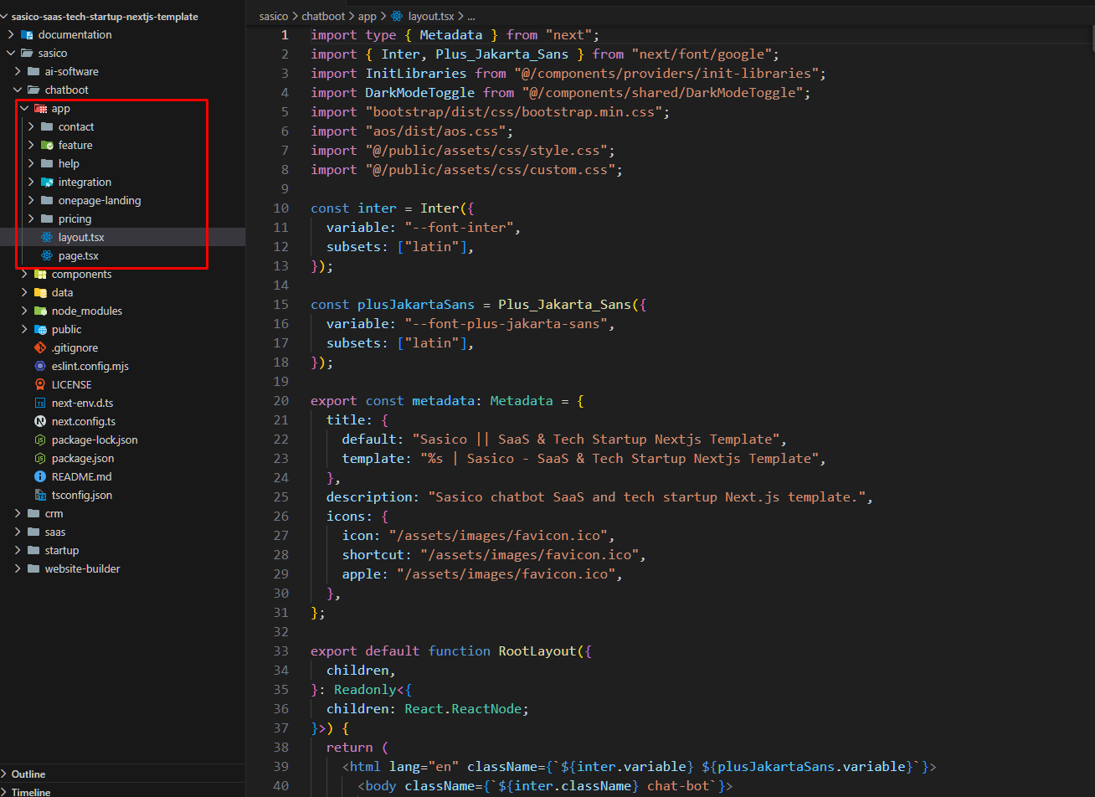This screenshot has width=1095, height=797.
Task: Expand the documentation folder chevron
Action: click(x=11, y=34)
